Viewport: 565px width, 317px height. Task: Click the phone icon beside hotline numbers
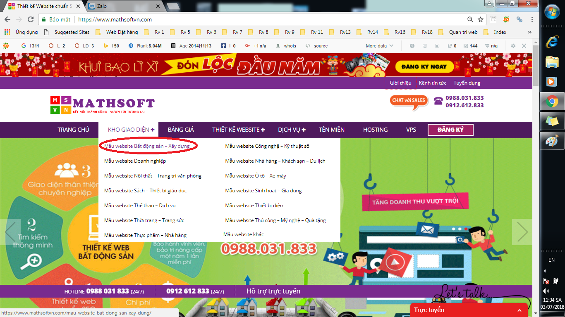438,101
